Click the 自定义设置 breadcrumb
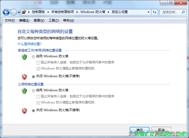This screenshot has height=138, width=189. click(x=120, y=12)
